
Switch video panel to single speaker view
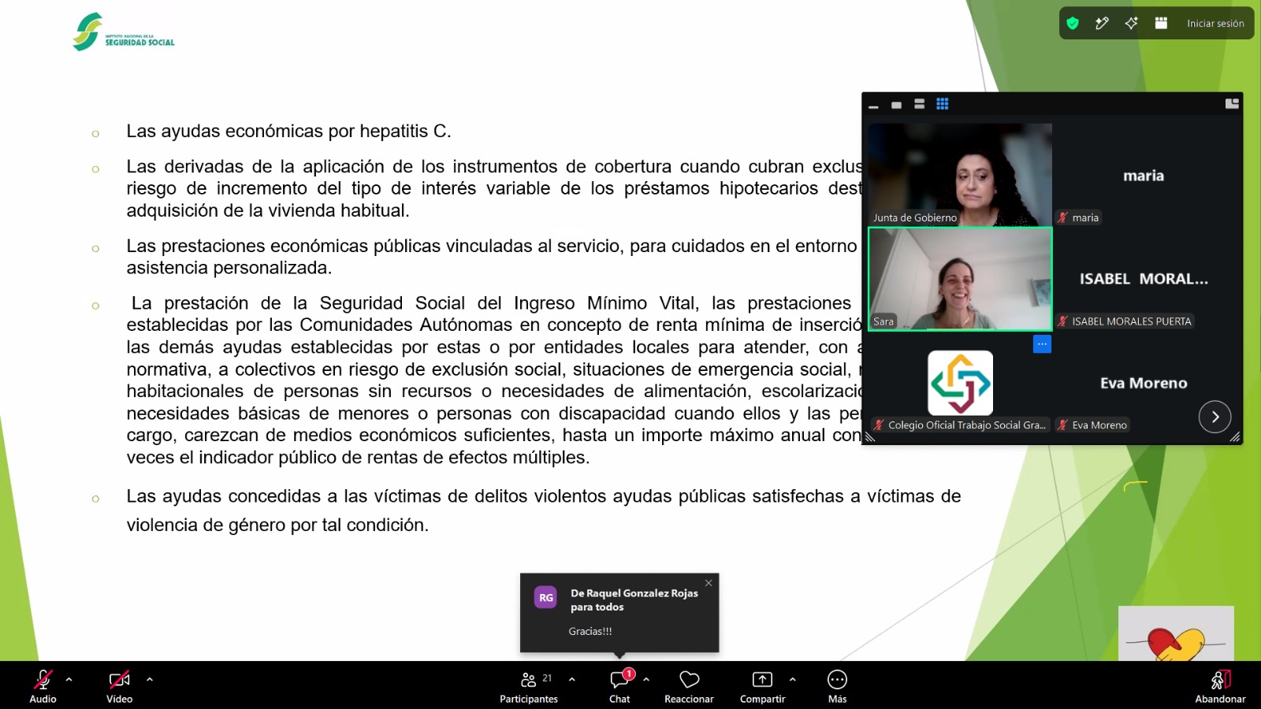point(896,105)
